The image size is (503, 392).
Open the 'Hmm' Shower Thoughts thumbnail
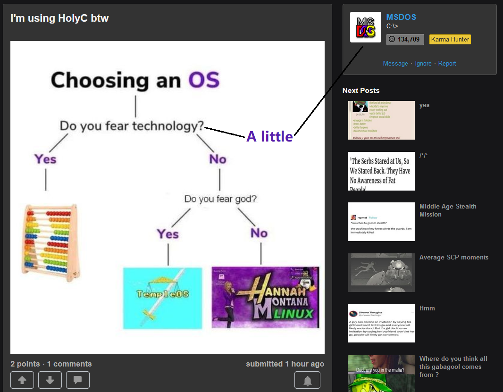[x=381, y=323]
